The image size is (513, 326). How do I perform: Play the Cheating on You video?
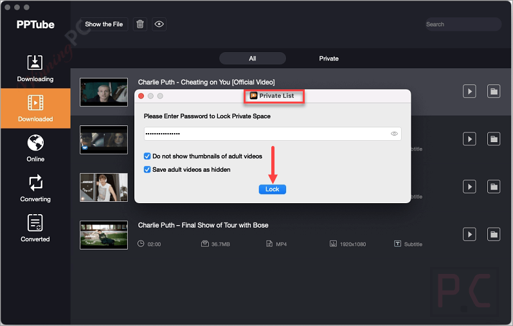coord(469,91)
